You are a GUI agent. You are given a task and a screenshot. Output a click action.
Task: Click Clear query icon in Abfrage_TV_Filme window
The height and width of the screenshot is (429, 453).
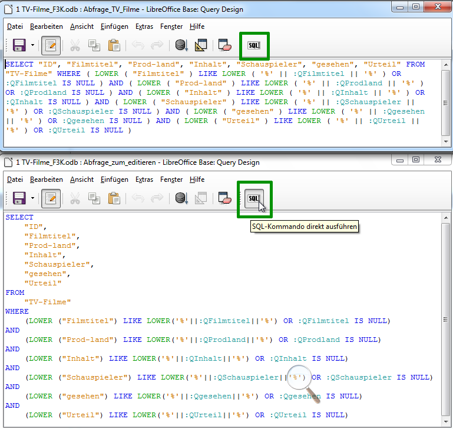coord(225,45)
